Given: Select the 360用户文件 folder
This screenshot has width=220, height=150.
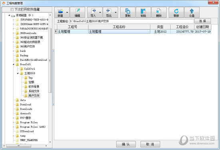Looking at the screenshot, I should pyautogui.click(x=27, y=47).
